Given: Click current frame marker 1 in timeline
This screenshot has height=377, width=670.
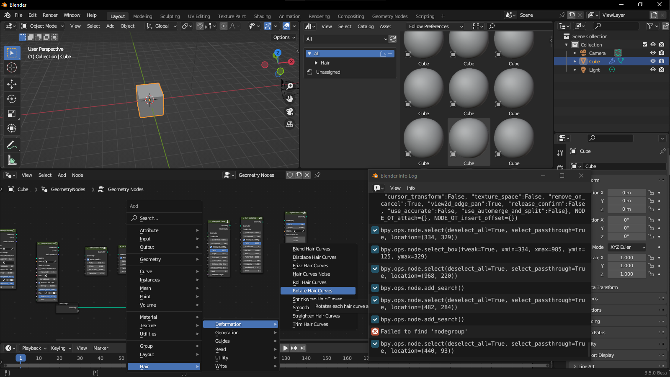Looking at the screenshot, I should pos(21,358).
